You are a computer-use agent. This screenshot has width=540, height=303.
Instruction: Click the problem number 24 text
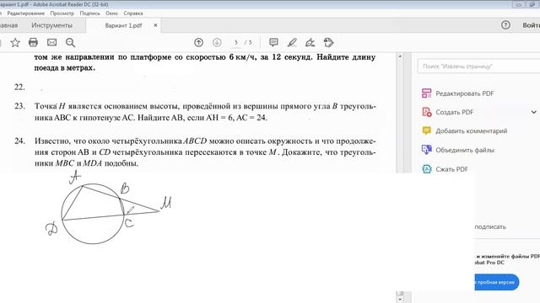[19, 141]
